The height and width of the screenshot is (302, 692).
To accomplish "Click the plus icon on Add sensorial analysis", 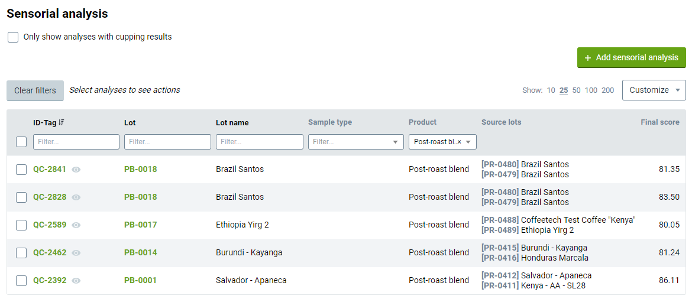I will (587, 58).
